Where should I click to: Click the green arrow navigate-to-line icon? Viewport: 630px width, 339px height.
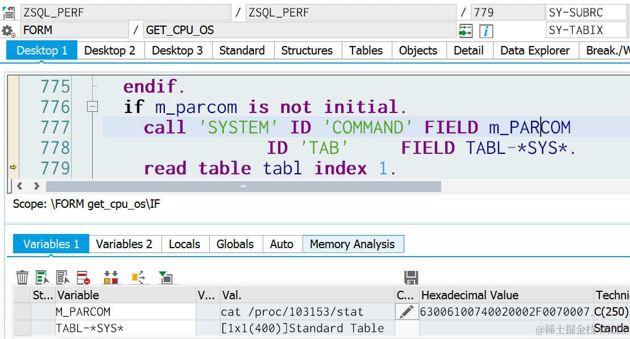[466, 31]
